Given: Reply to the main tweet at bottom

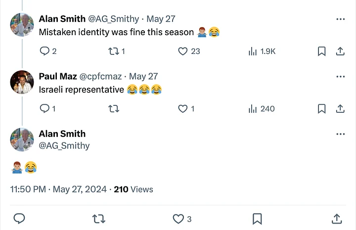Looking at the screenshot, I should 19,218.
